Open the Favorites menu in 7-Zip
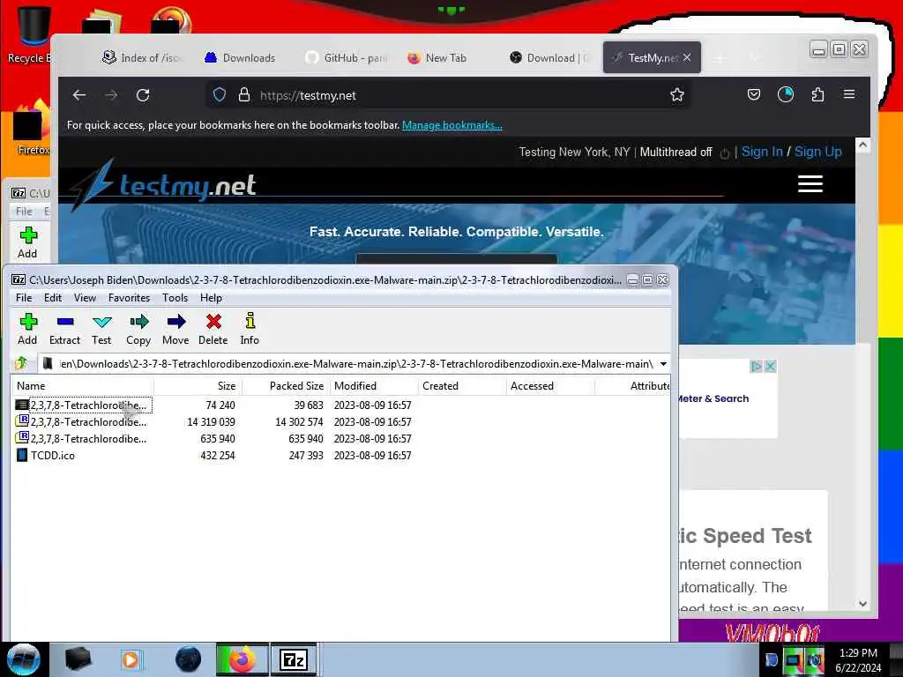This screenshot has width=903, height=677. [x=129, y=298]
